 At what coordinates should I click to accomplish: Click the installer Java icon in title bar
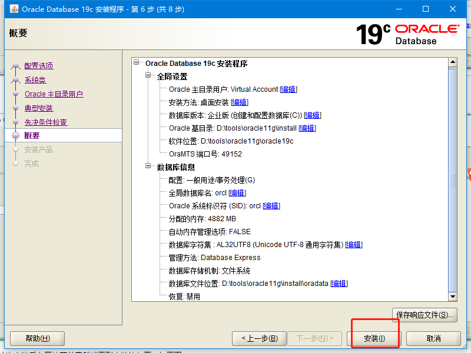pyautogui.click(x=14, y=9)
